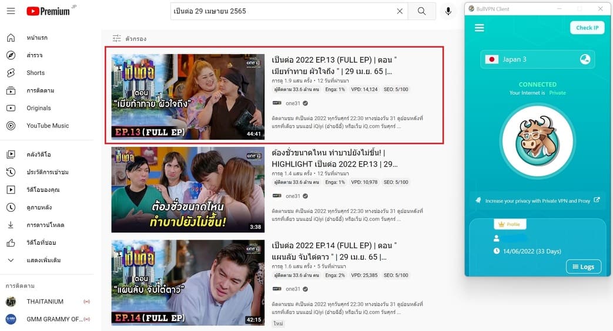This screenshot has height=331, width=613.
Task: Open one31 channel name under EP.14
Action: click(x=293, y=289)
